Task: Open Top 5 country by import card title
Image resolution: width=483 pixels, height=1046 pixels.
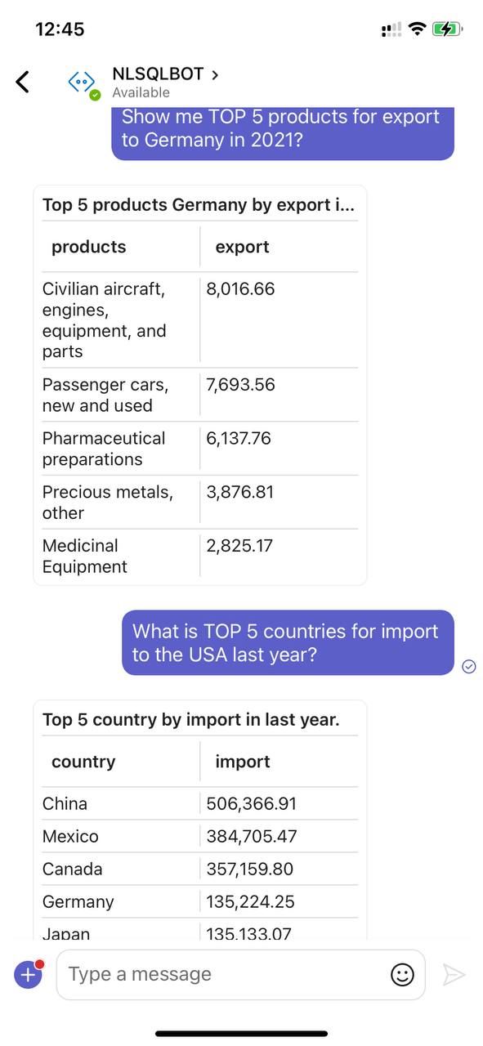Action: (191, 720)
